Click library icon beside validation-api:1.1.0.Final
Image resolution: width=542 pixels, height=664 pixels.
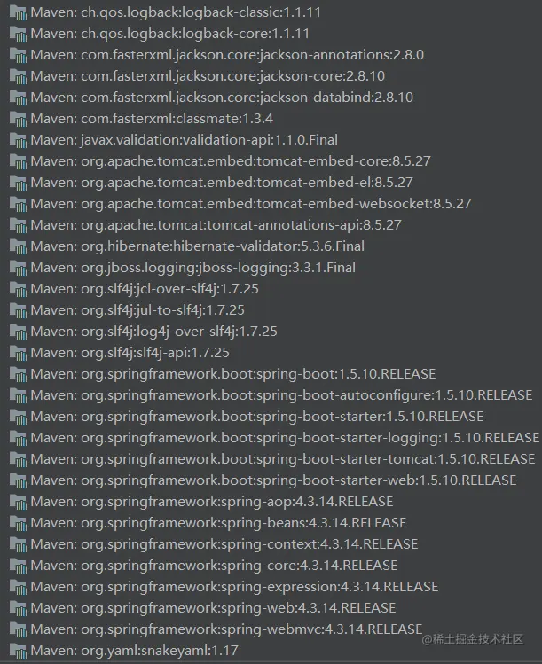click(x=18, y=140)
